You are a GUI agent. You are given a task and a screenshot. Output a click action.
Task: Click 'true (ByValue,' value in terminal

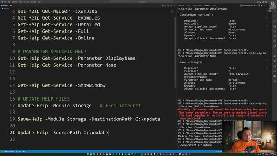tap(238, 74)
